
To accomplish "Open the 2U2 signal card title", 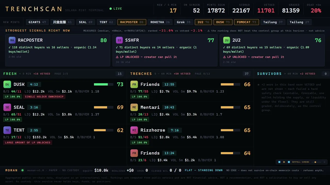I will (236, 40).
